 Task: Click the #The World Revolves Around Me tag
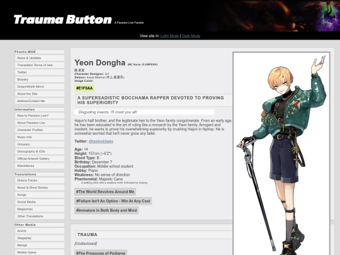click(x=105, y=191)
